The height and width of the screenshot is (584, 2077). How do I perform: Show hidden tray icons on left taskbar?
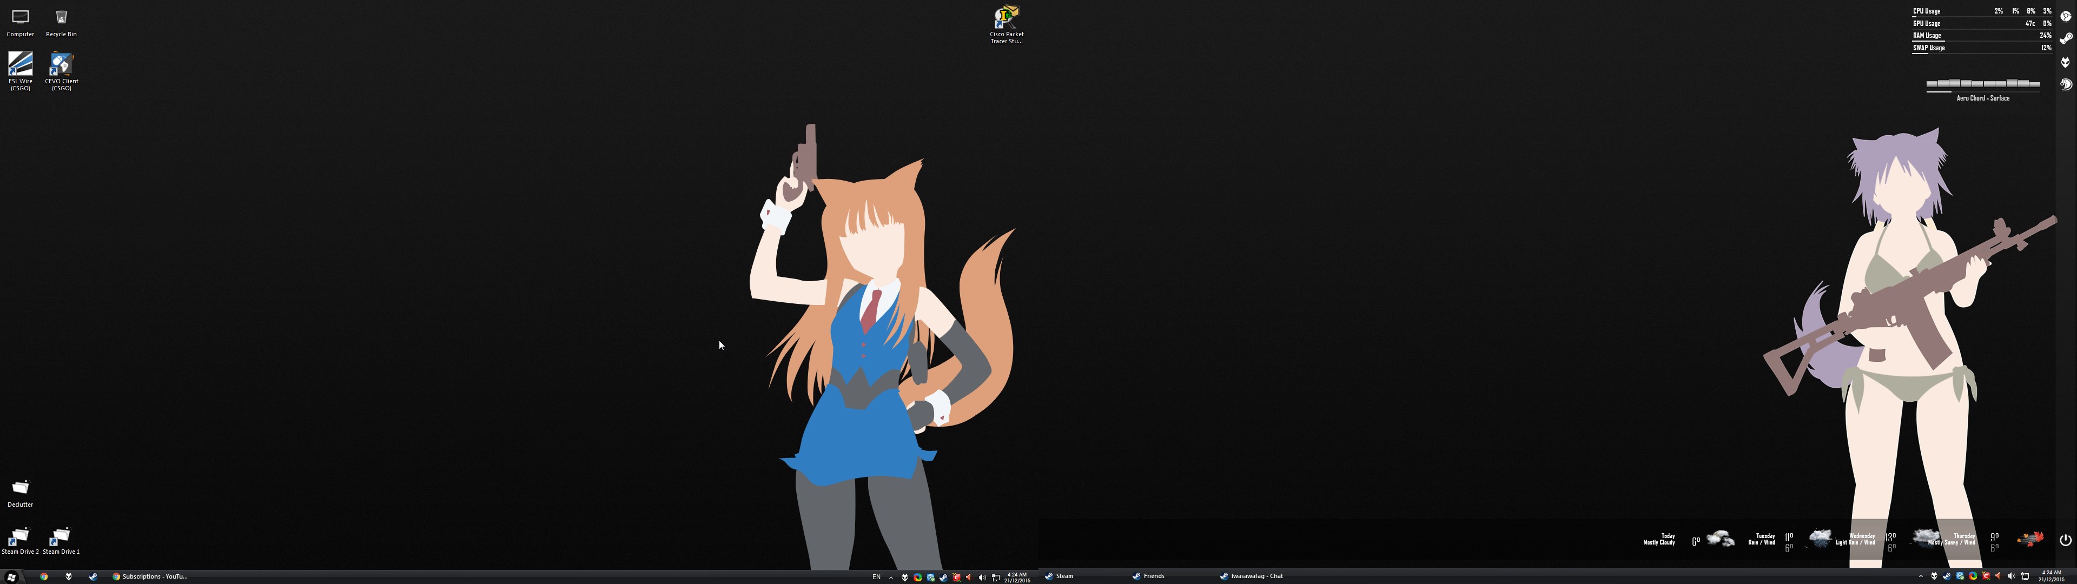(x=891, y=577)
